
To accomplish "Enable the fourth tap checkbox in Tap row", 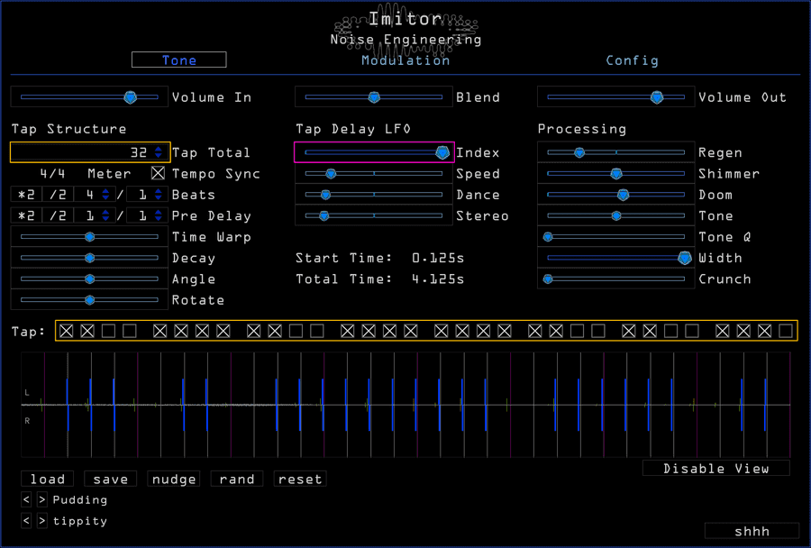I will coord(130,331).
